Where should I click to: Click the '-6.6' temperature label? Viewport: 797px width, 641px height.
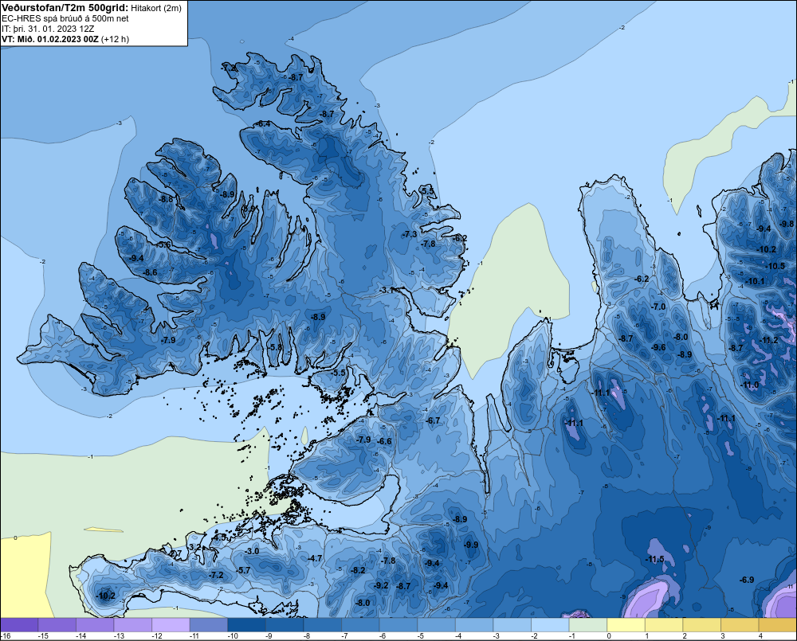(x=385, y=441)
